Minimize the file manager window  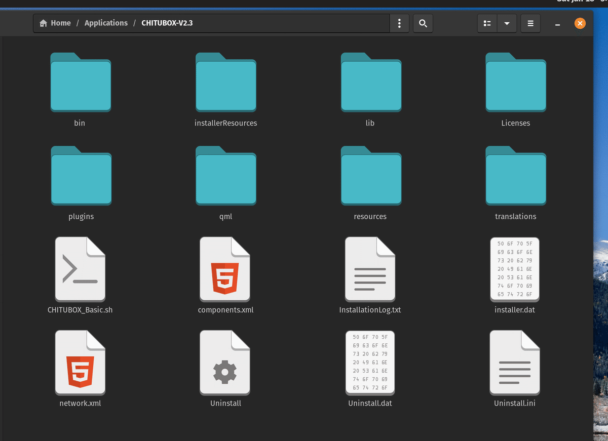pos(557,24)
